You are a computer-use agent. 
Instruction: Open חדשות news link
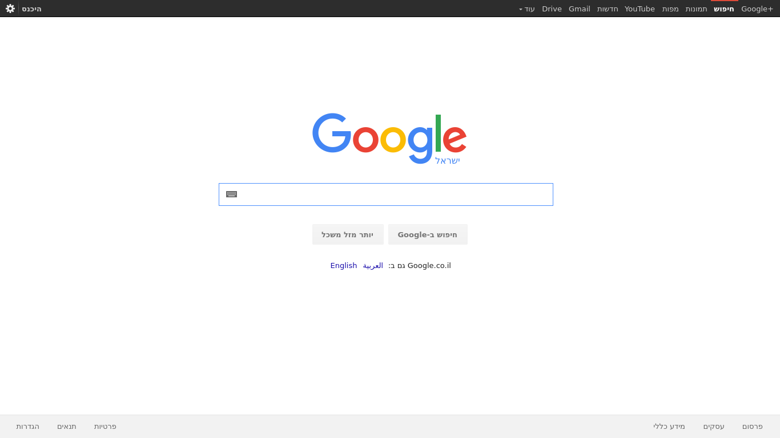(608, 9)
